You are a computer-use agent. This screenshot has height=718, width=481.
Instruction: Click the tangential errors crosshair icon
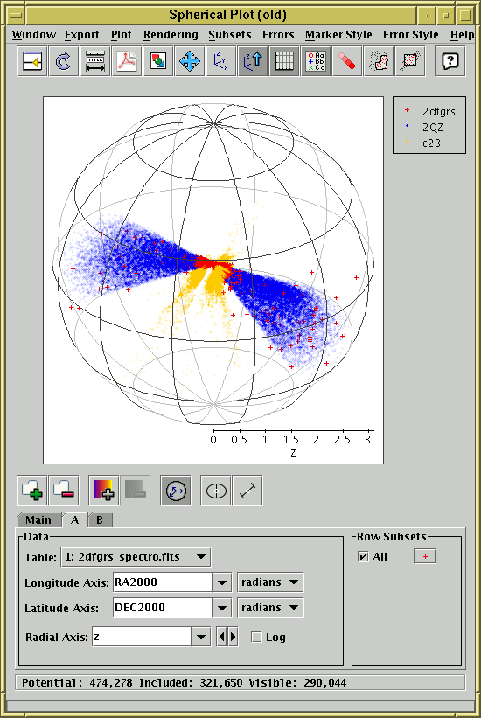[x=216, y=491]
